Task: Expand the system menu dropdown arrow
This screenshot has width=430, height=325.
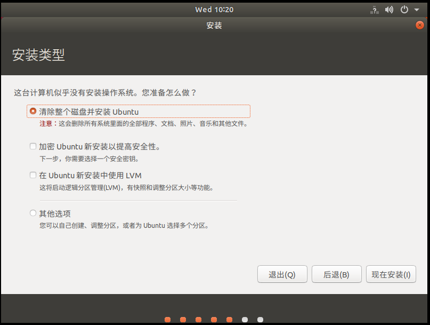Action: point(417,10)
